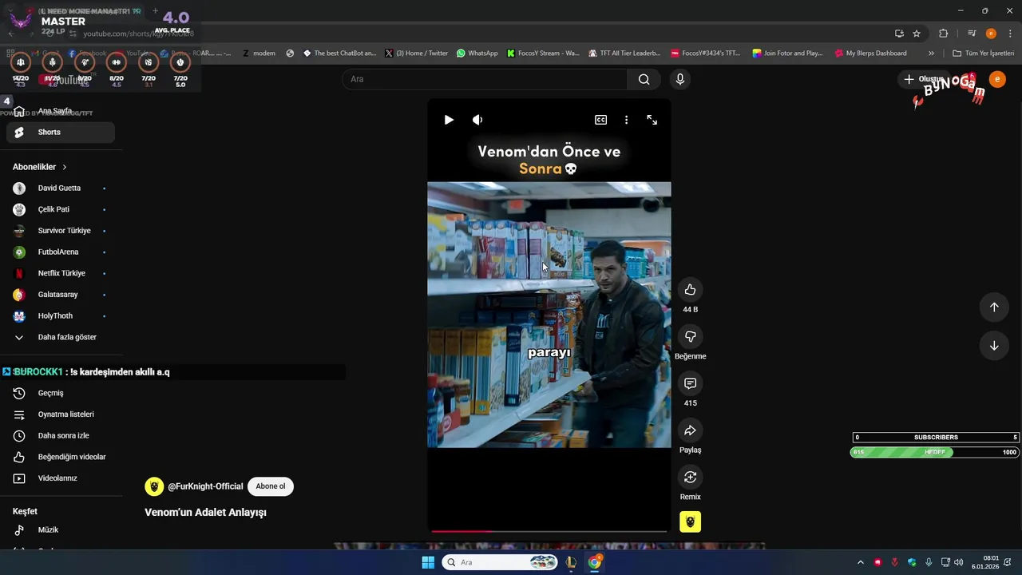The height and width of the screenshot is (575, 1022).
Task: Open Chrome three-dot menu
Action: (1010, 34)
